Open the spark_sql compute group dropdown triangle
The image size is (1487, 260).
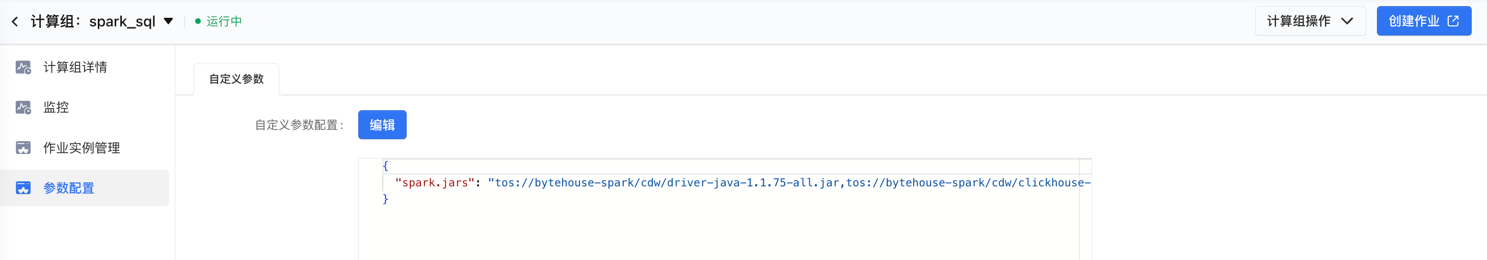click(169, 21)
